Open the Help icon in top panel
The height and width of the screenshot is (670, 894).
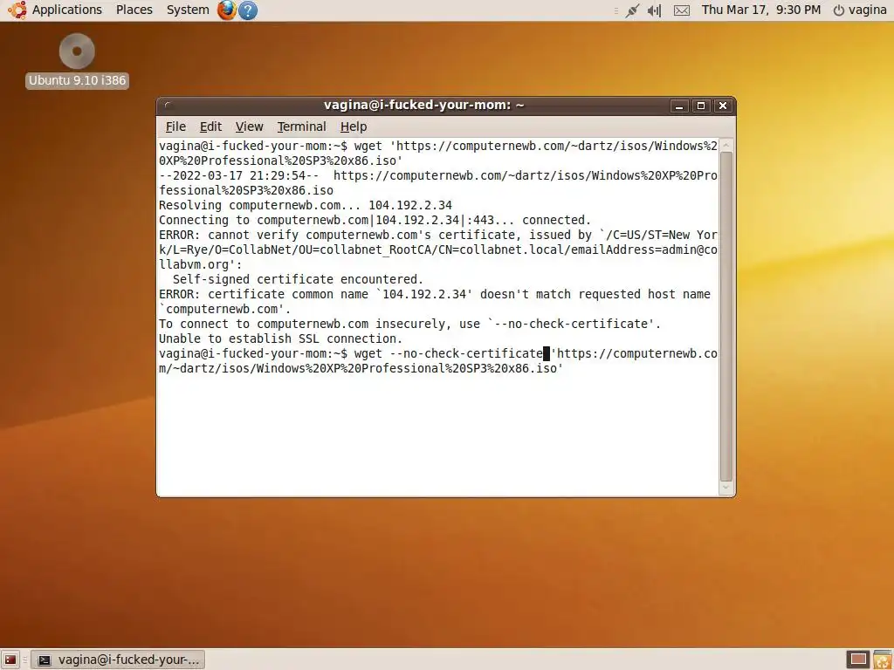[x=247, y=10]
